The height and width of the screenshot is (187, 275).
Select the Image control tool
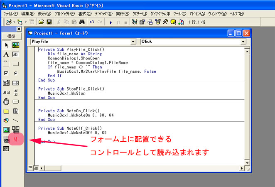(6, 130)
